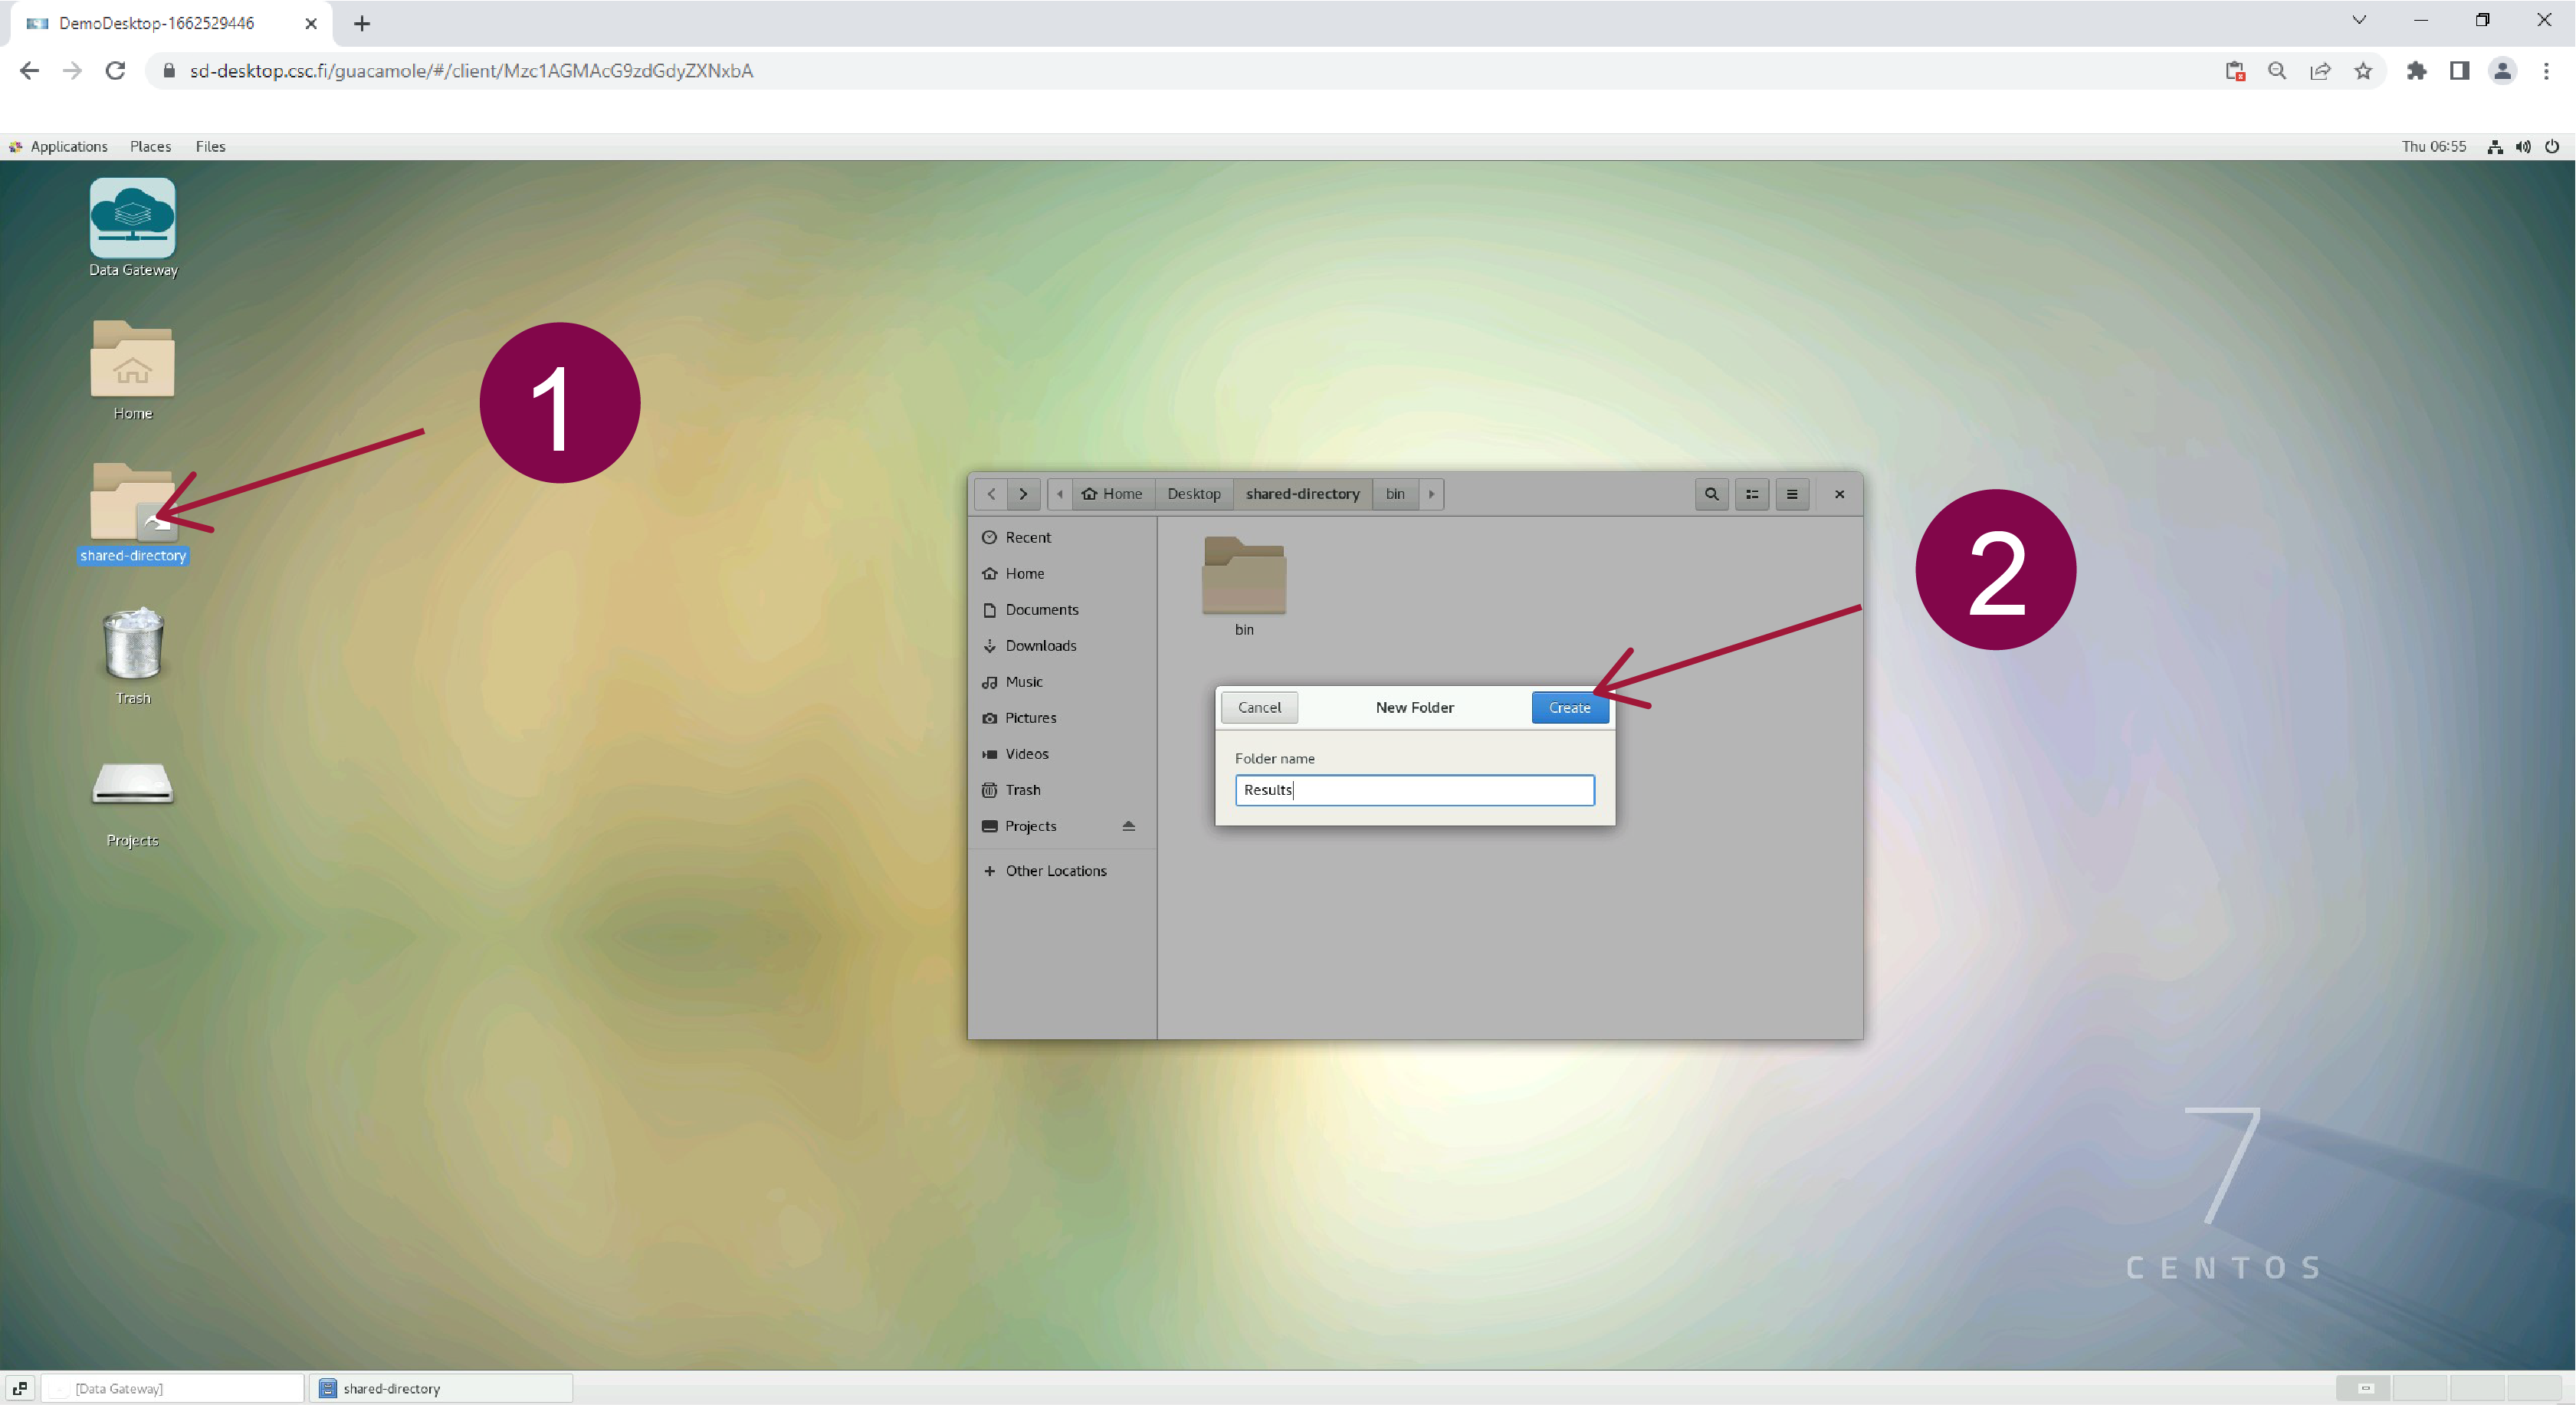Open Videos in the sidebar
The width and height of the screenshot is (2576, 1405).
pos(1062,753)
